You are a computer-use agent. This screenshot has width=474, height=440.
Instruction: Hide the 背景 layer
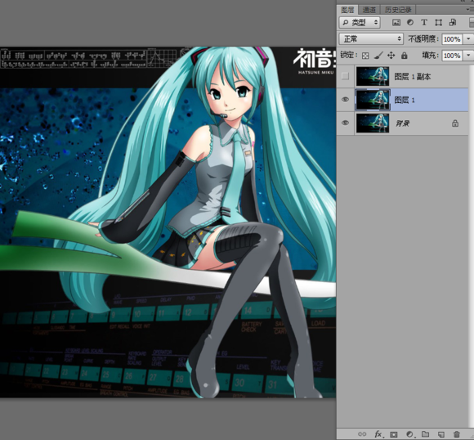pyautogui.click(x=345, y=123)
